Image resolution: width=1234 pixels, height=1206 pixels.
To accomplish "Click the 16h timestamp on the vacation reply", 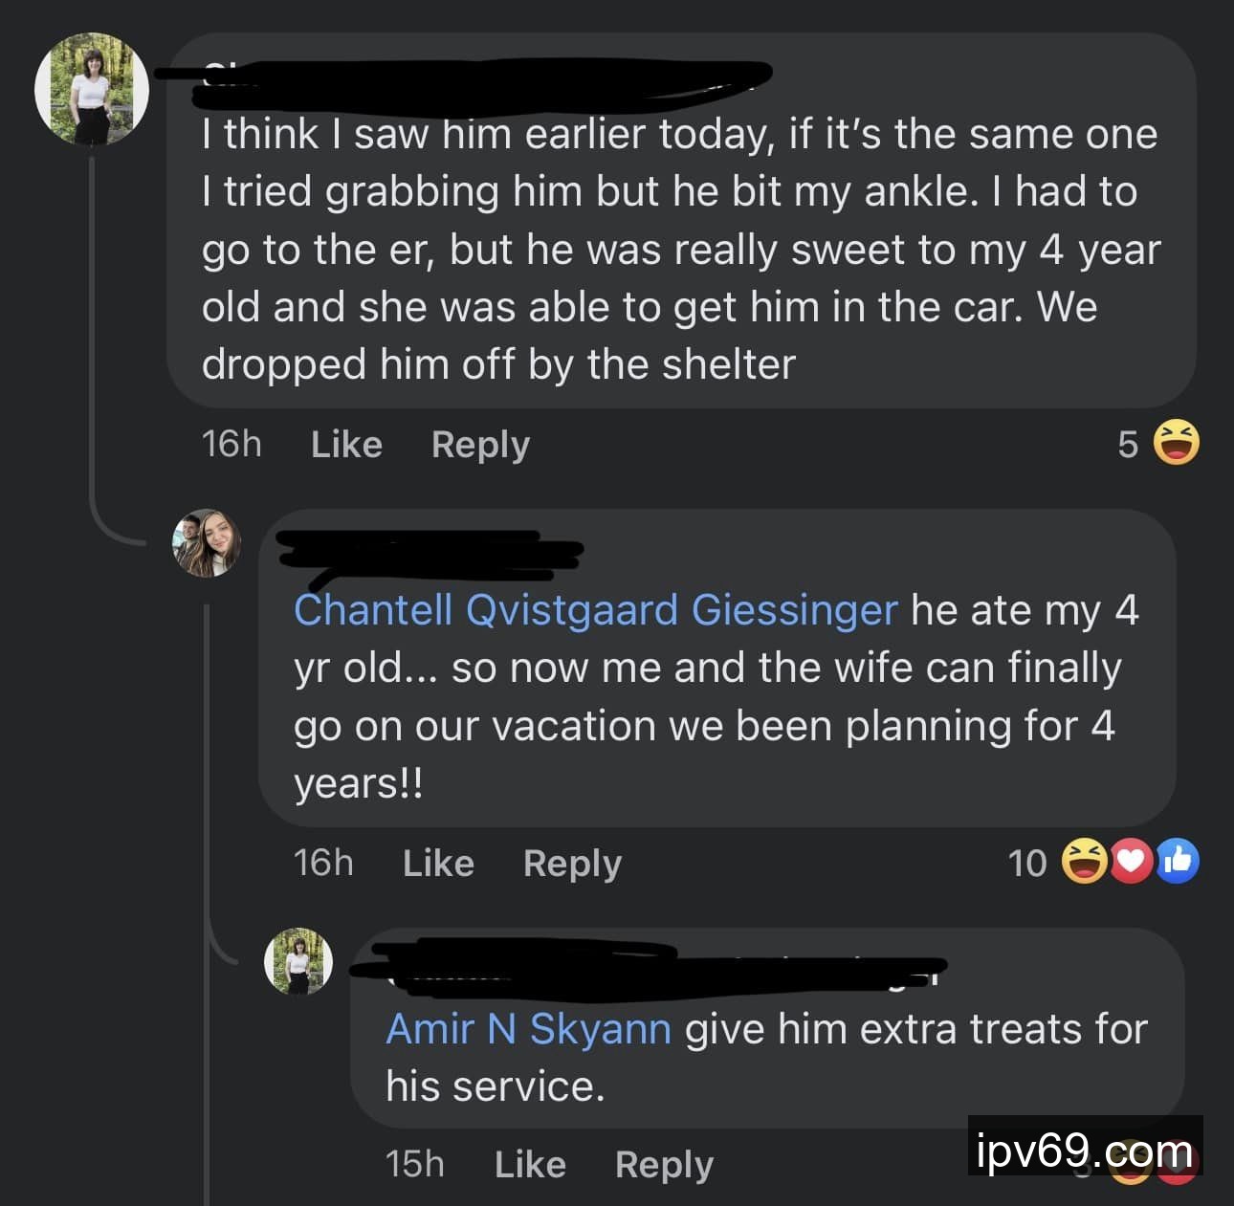I will 323,864.
